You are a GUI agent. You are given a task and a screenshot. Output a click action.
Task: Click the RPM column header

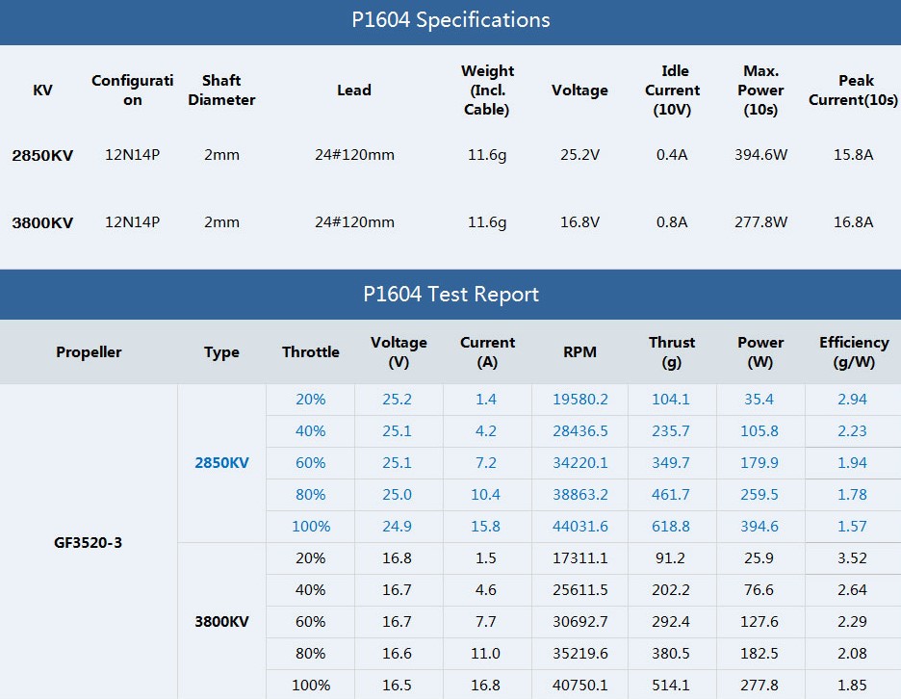(x=579, y=352)
